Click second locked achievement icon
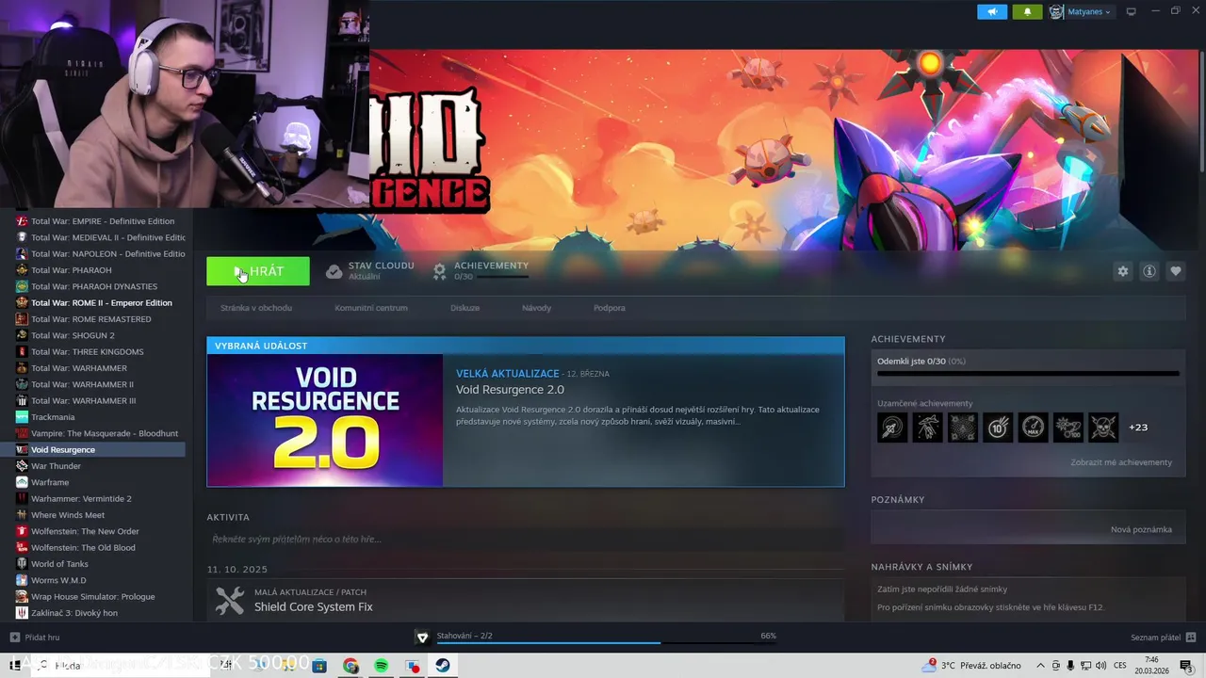Viewport: 1206px width, 678px height. 927,428
